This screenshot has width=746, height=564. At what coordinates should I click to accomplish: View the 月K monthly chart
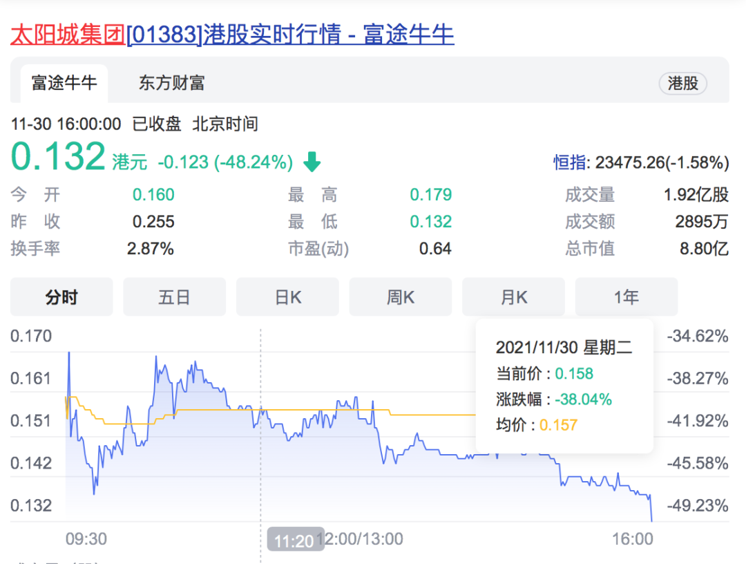click(513, 297)
